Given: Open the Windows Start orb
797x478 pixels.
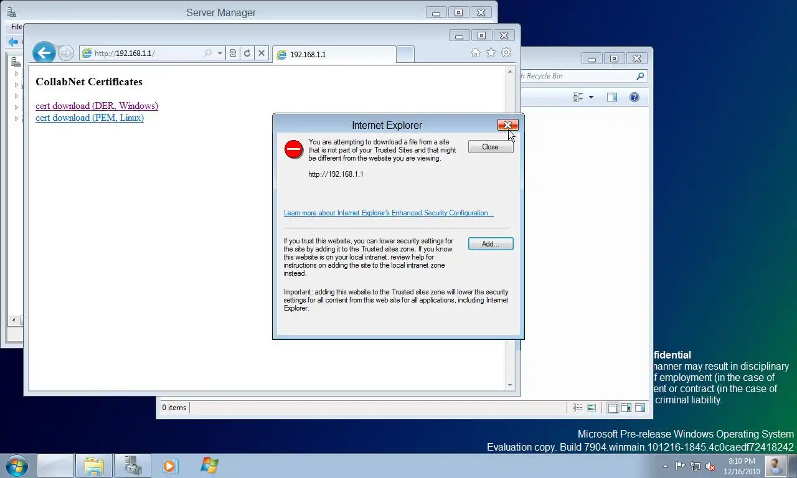Looking at the screenshot, I should pyautogui.click(x=16, y=466).
